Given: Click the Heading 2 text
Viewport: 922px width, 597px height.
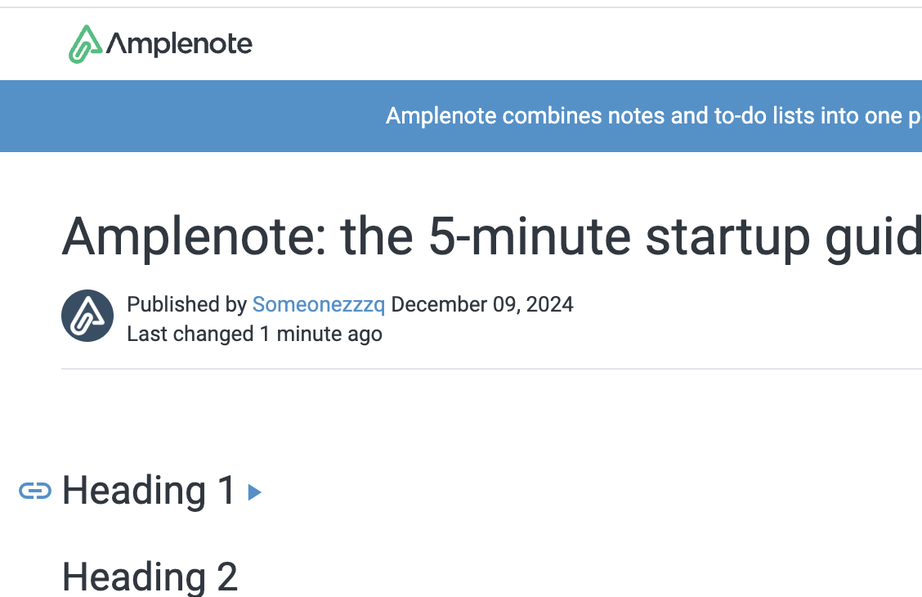Looking at the screenshot, I should click(x=150, y=577).
